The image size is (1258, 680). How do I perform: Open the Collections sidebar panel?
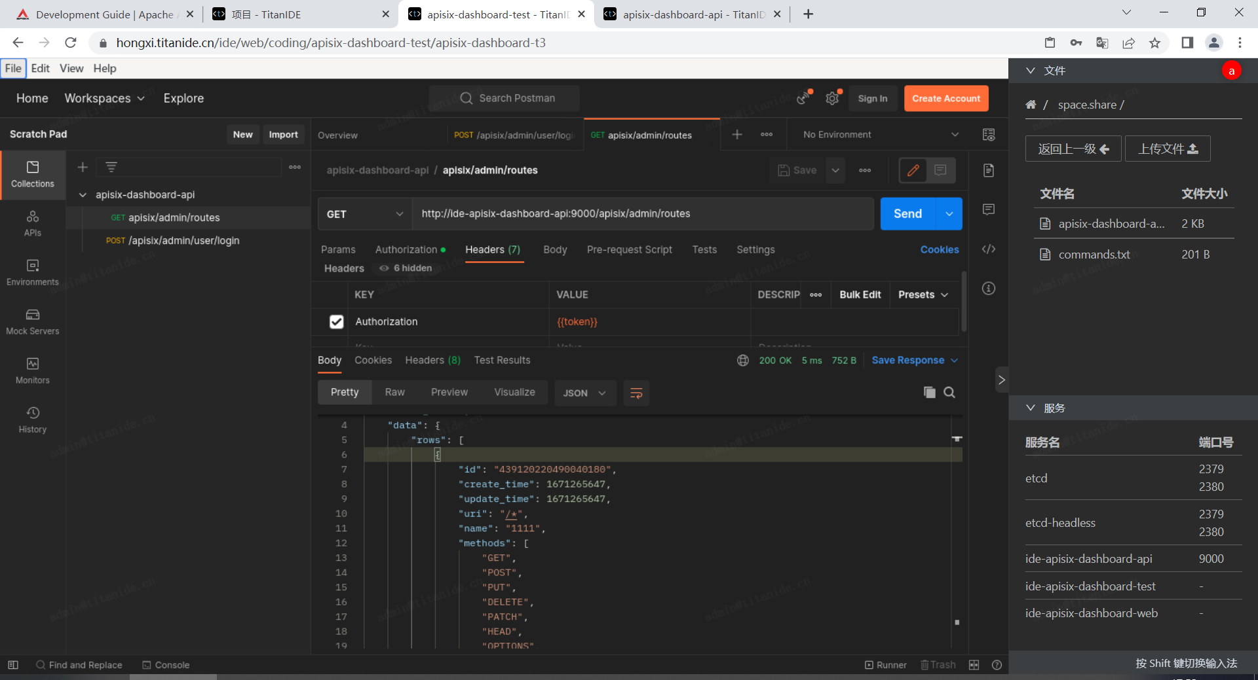click(x=32, y=174)
